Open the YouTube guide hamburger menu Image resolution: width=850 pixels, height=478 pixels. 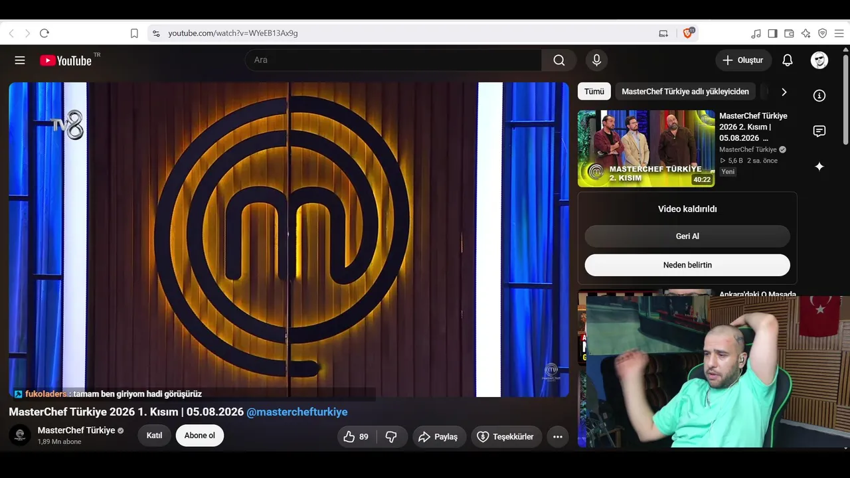(20, 60)
